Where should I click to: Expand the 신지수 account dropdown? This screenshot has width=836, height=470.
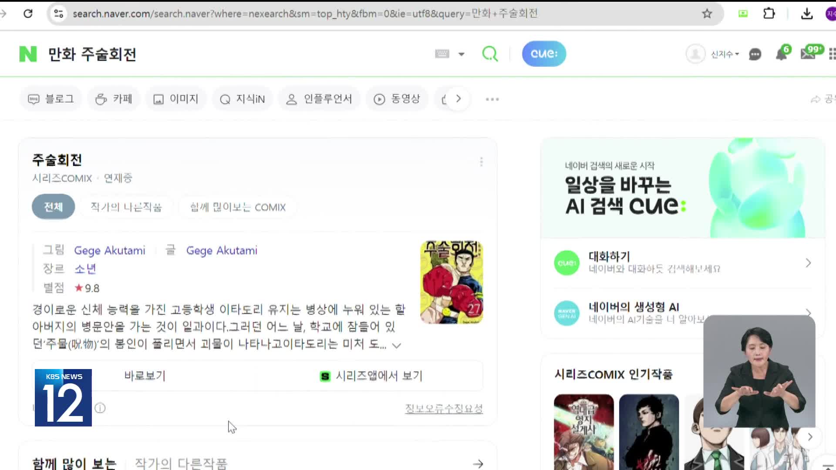coord(725,54)
